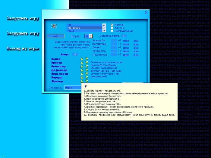Viewport: 211px width, 158px height.
Task: Select the Женский gender option
Action: tap(112, 27)
